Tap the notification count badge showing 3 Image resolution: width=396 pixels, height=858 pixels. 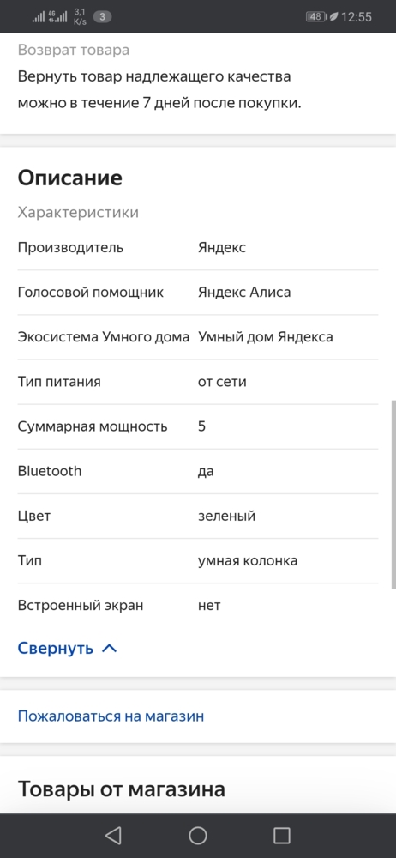click(102, 16)
